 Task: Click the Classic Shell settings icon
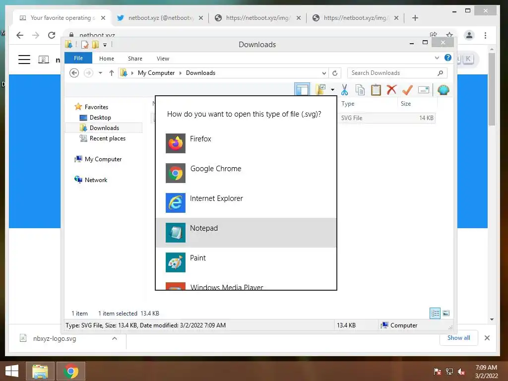(x=443, y=90)
